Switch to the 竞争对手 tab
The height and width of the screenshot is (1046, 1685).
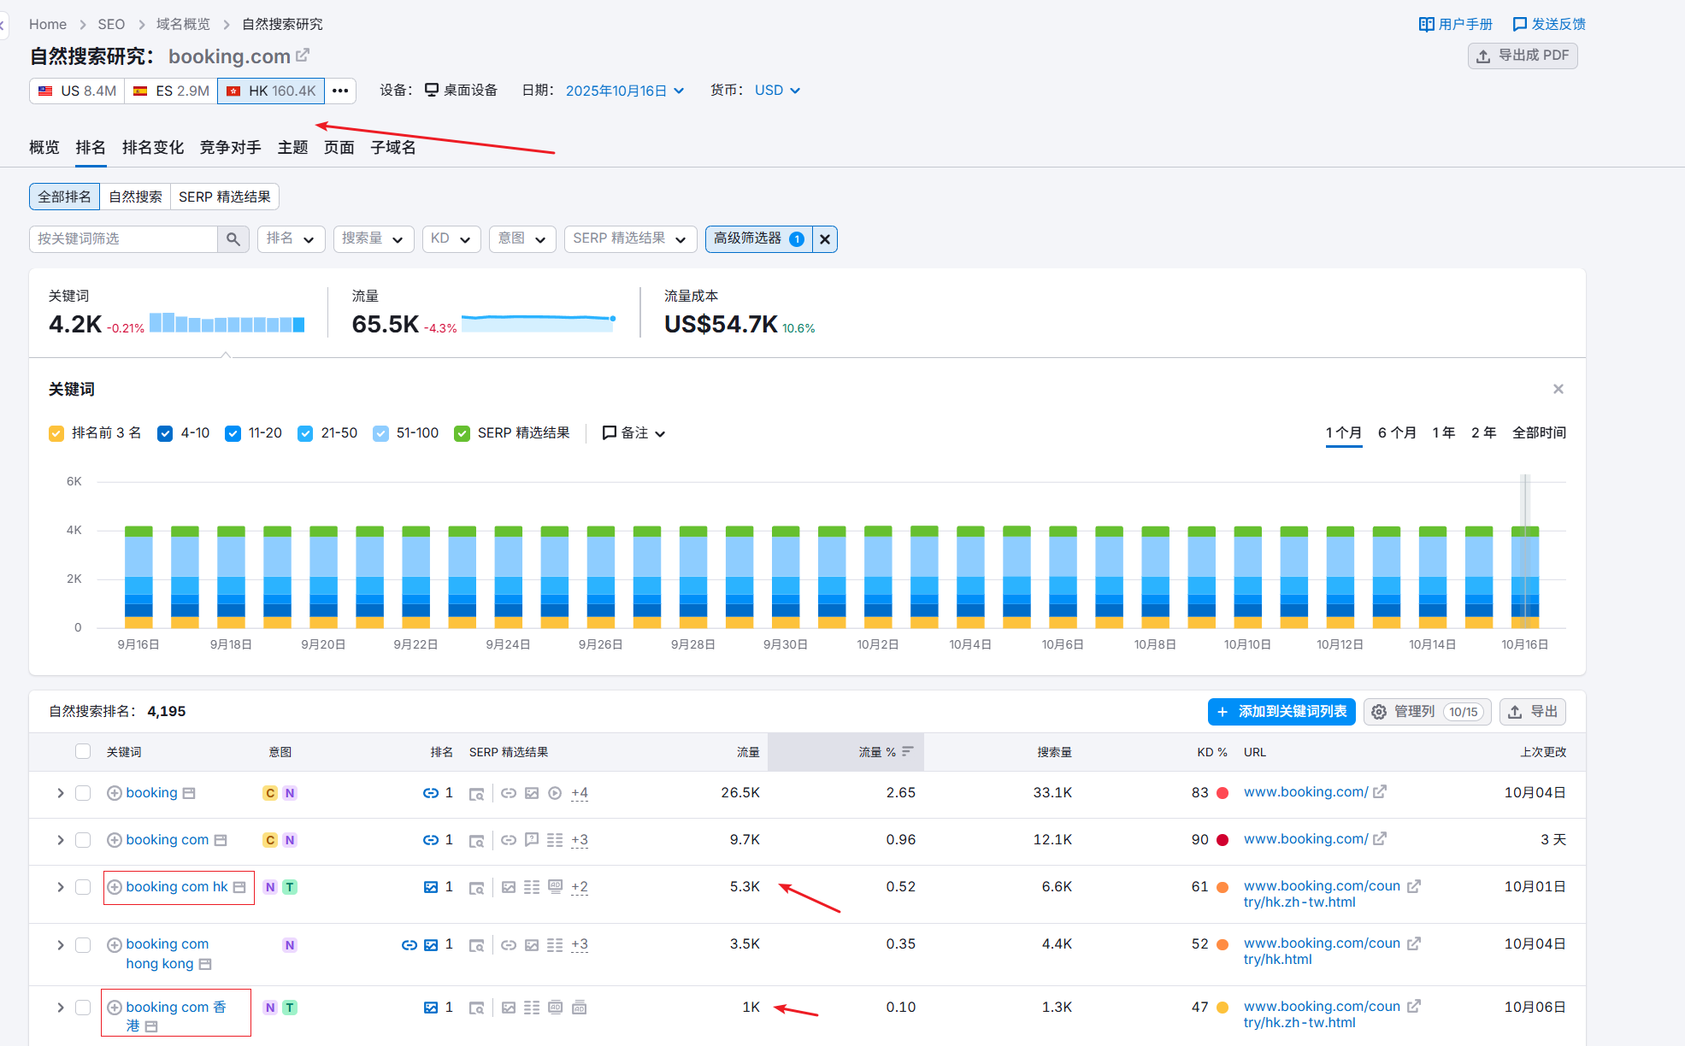[x=230, y=148]
